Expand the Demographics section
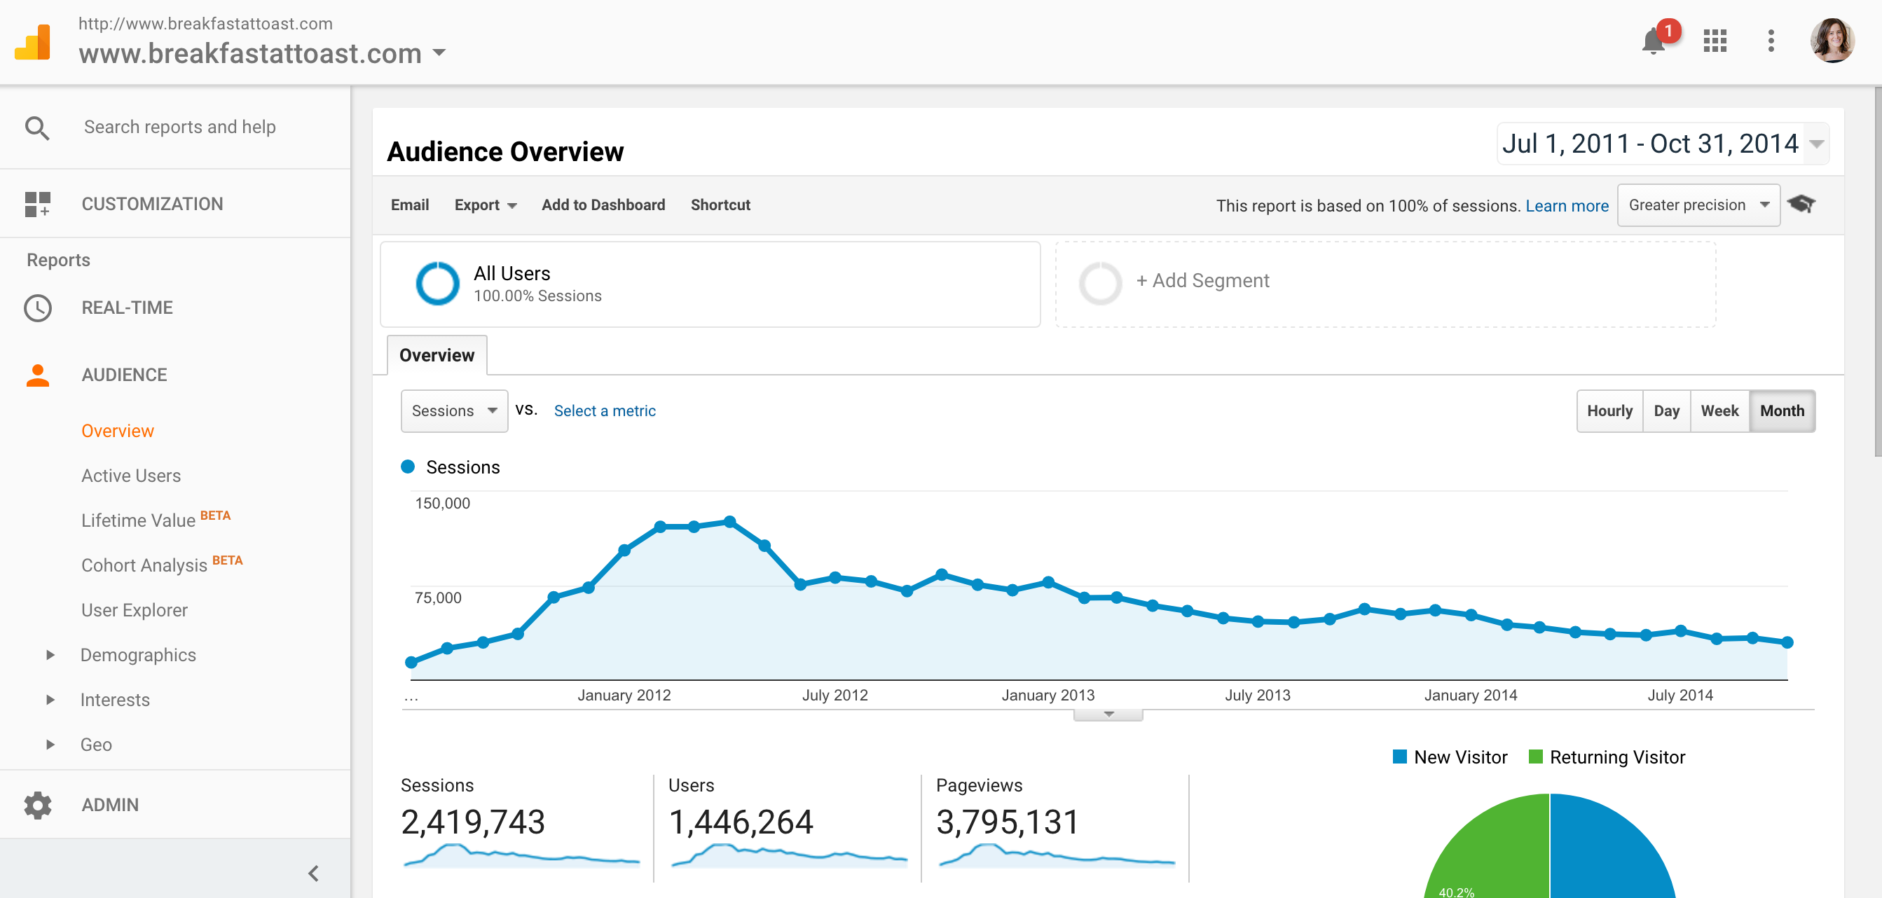Screen dimensions: 1882x898 point(50,655)
